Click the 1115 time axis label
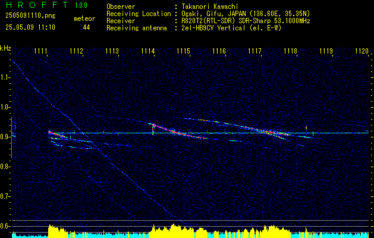 (183, 51)
